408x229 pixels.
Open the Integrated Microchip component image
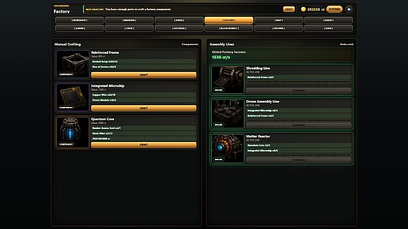[x=73, y=97]
